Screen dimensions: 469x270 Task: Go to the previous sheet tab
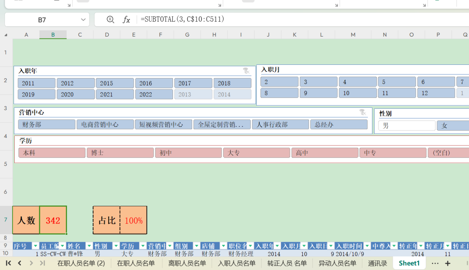point(20,263)
